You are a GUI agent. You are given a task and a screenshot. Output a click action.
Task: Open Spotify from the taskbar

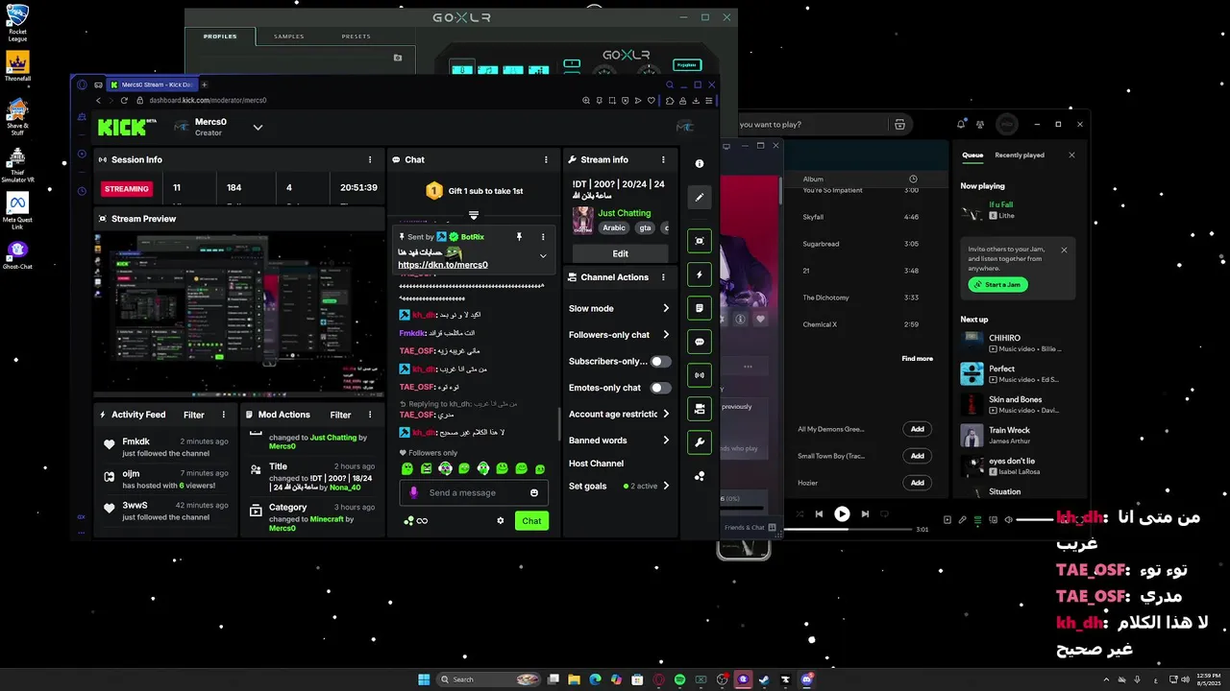[x=679, y=679]
